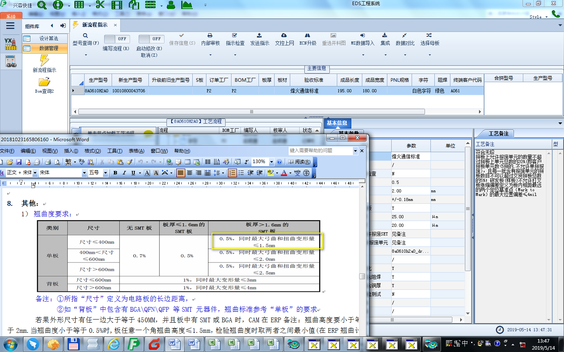Open the 宋体 font name dropdown
564x352 pixels.
point(84,172)
